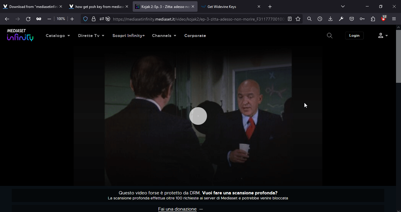Open the downloads panel
Screen dimensions: 401x212
(331, 19)
